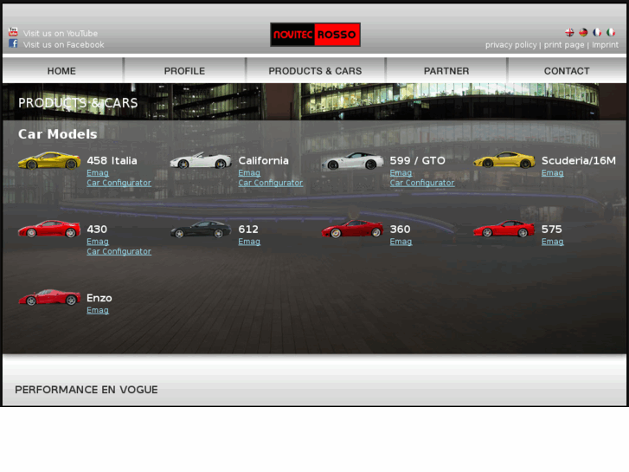Open Visit us on YouTube link
Viewport: 629px width, 472px height.
[61, 33]
